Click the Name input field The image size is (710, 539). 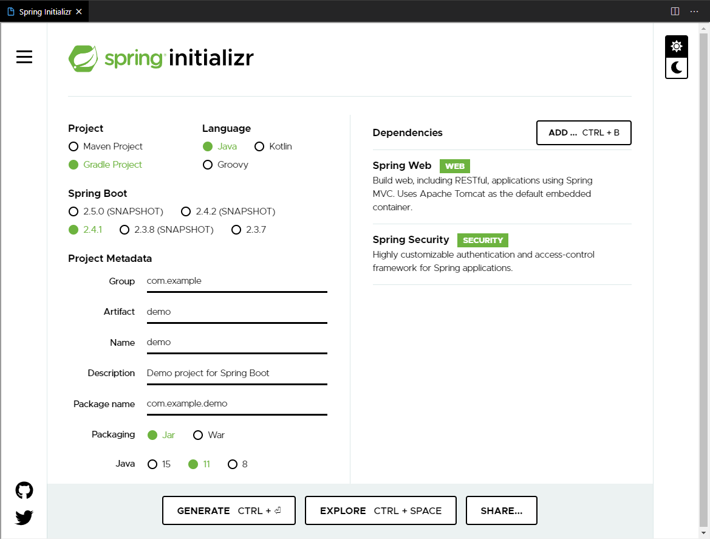[x=237, y=343]
